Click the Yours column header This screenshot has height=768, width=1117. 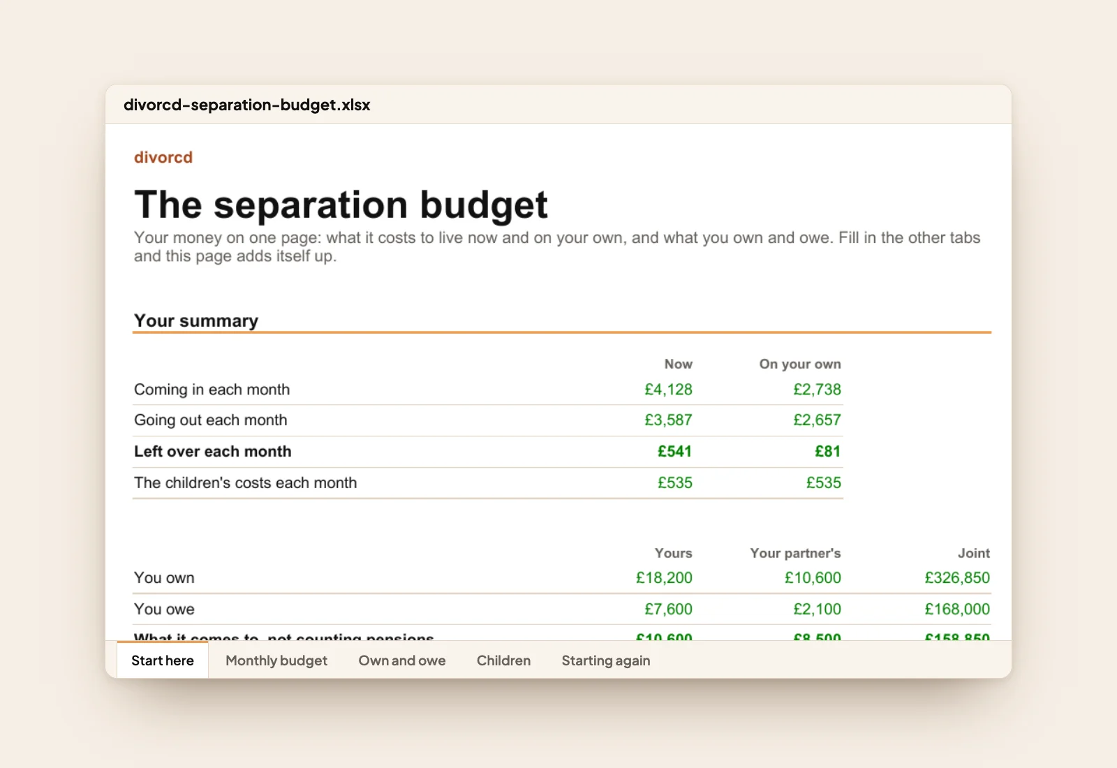point(674,553)
